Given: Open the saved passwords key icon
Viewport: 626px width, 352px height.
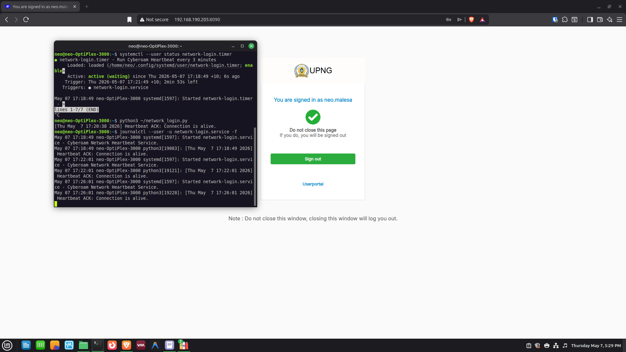Looking at the screenshot, I should [x=449, y=20].
